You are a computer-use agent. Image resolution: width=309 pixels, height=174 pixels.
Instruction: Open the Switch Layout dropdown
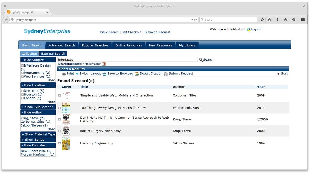88,74
